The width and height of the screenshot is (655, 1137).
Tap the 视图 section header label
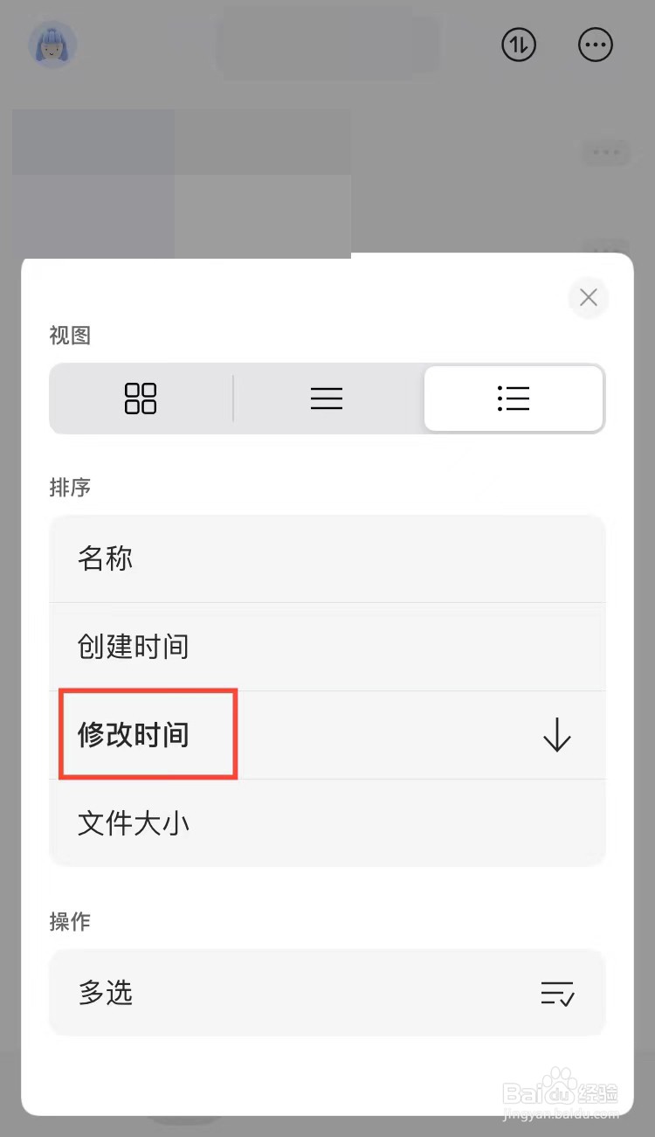click(70, 335)
